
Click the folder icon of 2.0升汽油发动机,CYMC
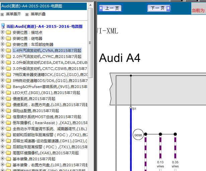tap(8, 57)
